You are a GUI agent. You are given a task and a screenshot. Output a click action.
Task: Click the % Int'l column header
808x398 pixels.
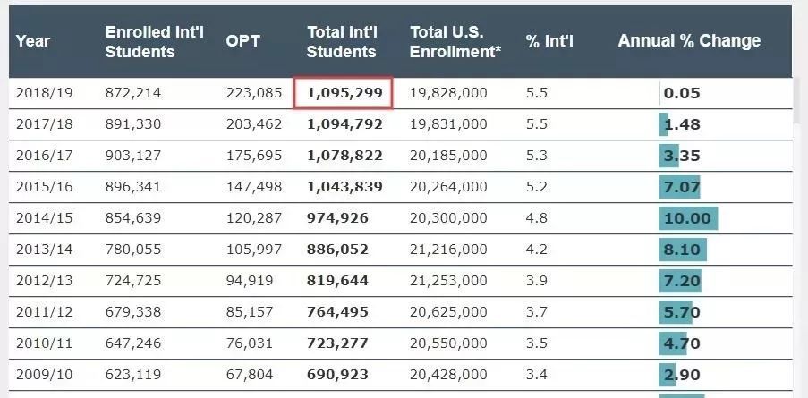tap(550, 41)
